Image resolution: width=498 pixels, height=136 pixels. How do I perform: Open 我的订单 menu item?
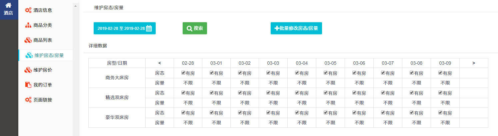pyautogui.click(x=42, y=85)
